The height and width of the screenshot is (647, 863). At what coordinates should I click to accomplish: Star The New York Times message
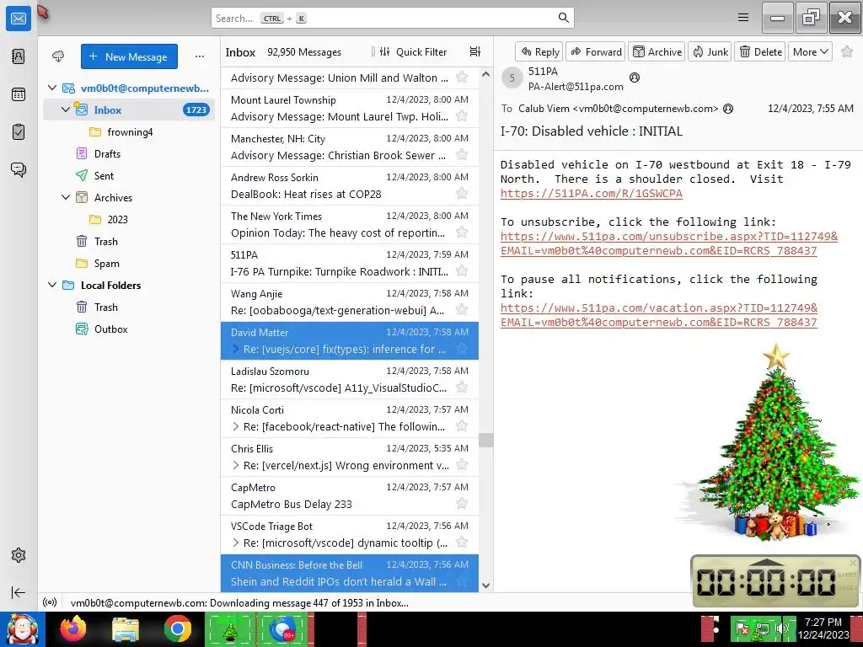(462, 233)
